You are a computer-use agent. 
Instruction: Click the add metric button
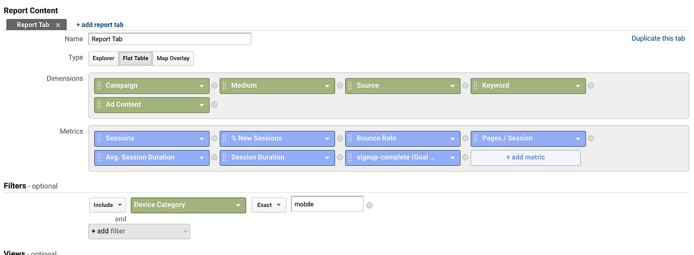click(x=525, y=158)
